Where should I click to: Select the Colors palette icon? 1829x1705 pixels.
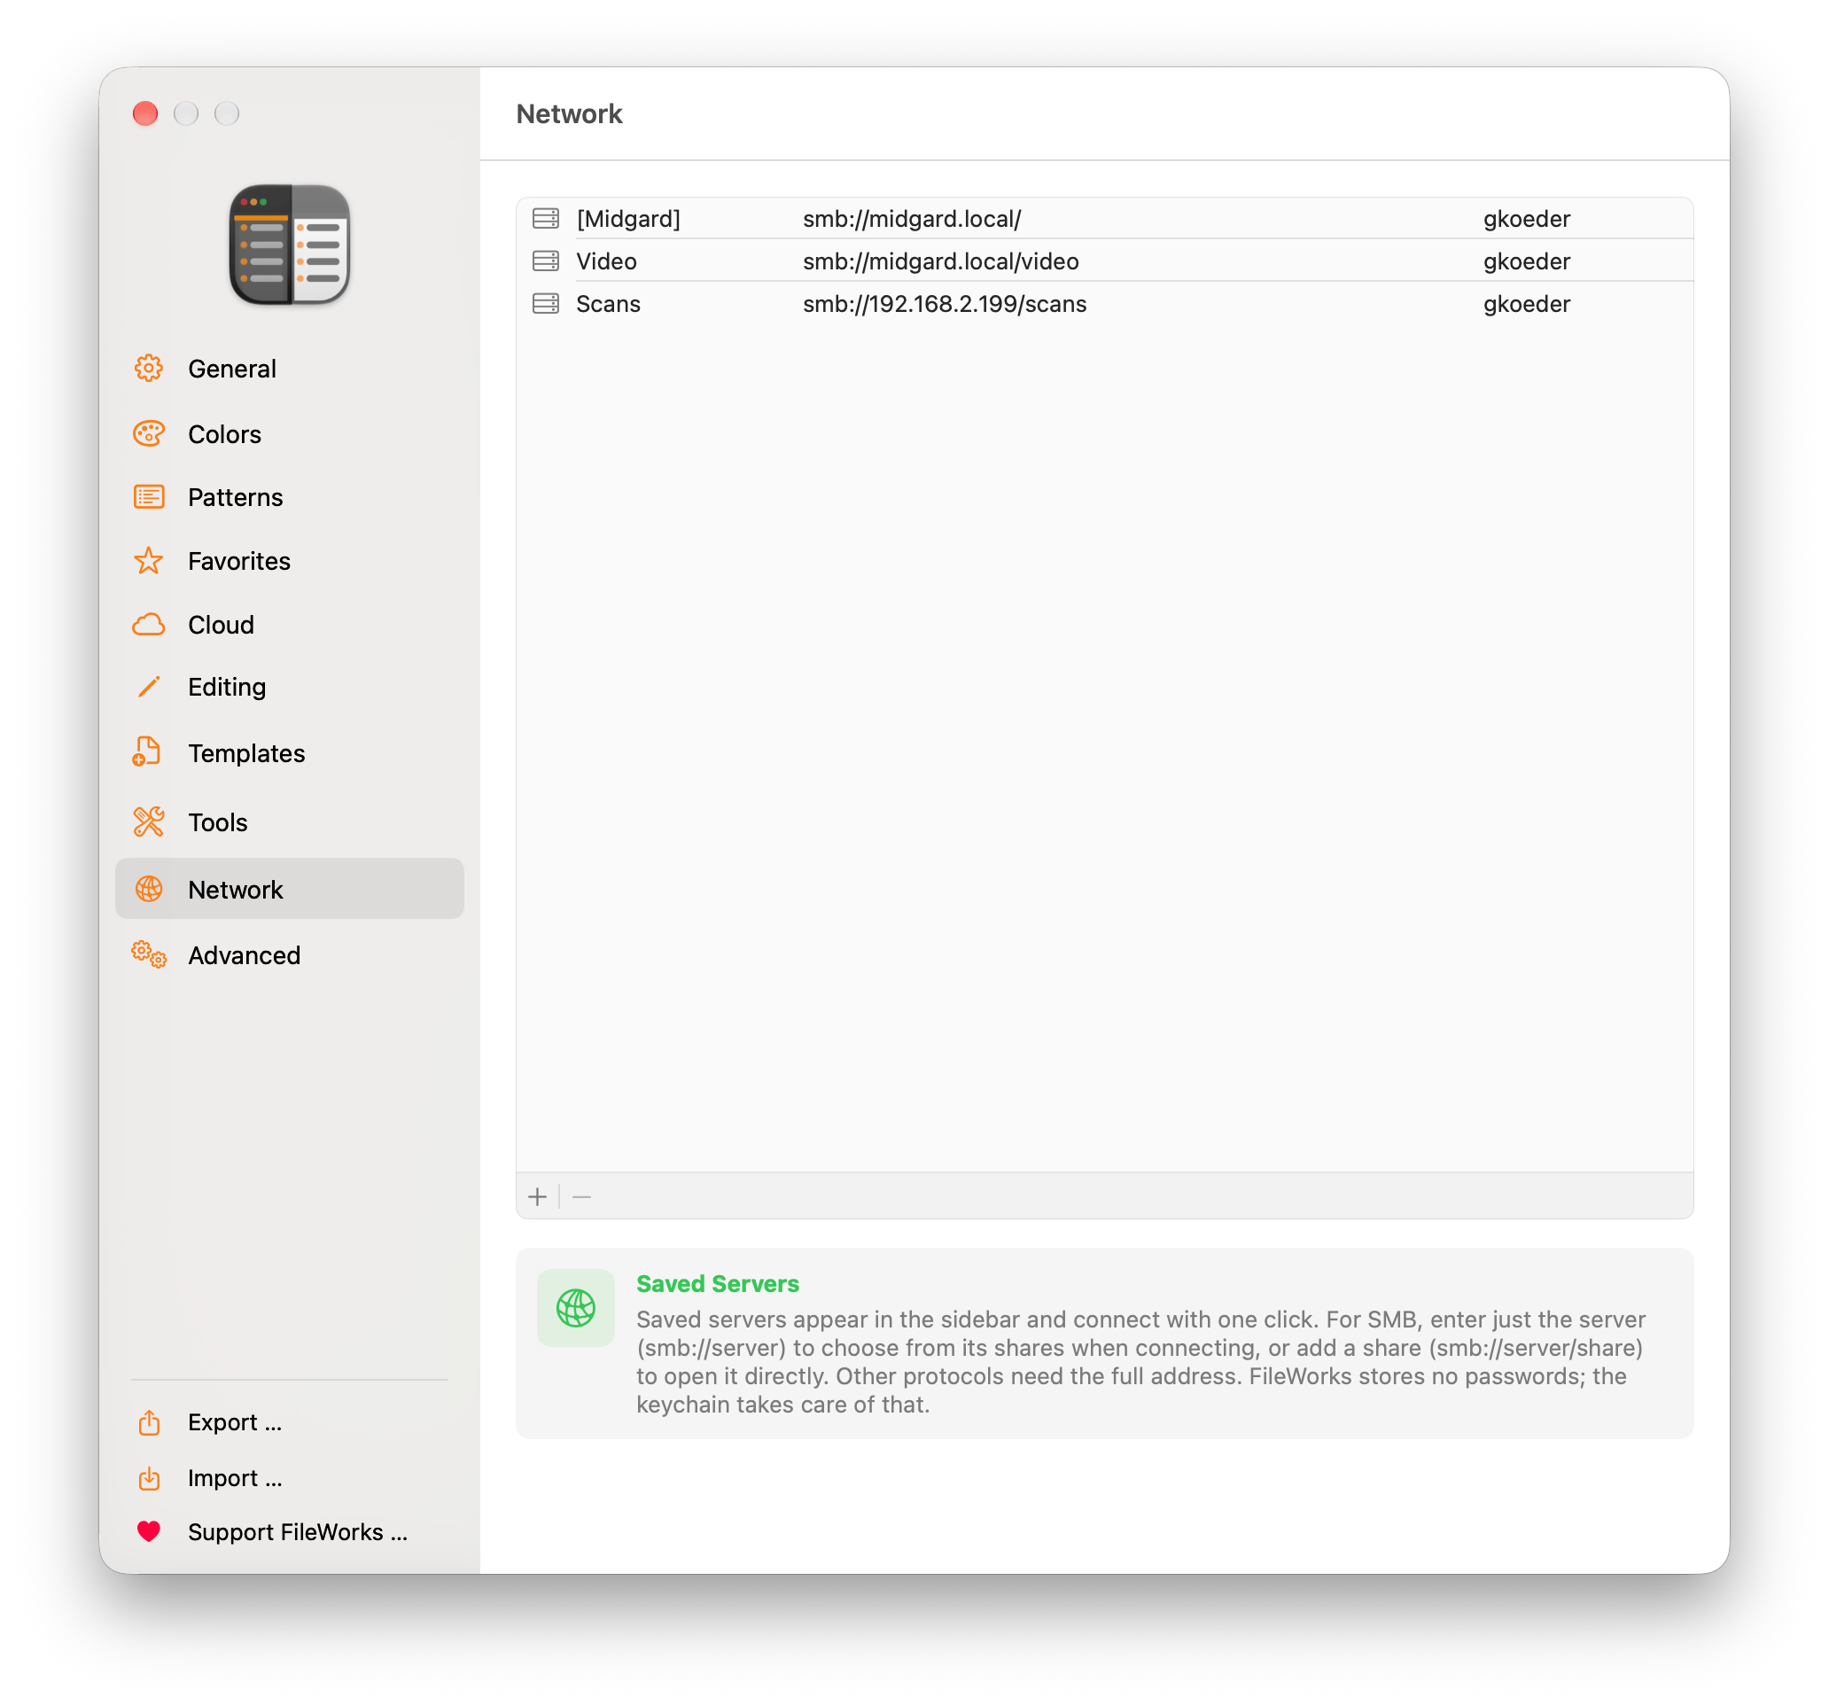pos(149,433)
